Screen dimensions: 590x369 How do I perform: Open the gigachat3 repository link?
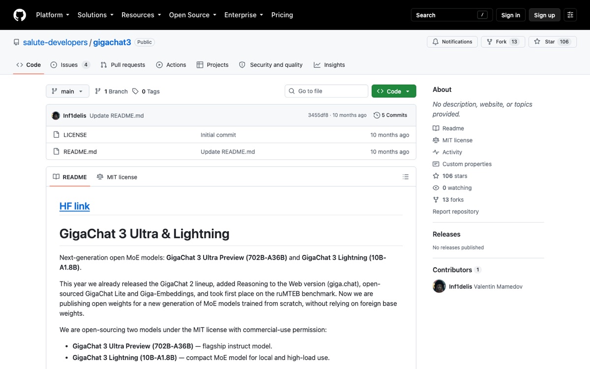click(x=112, y=42)
